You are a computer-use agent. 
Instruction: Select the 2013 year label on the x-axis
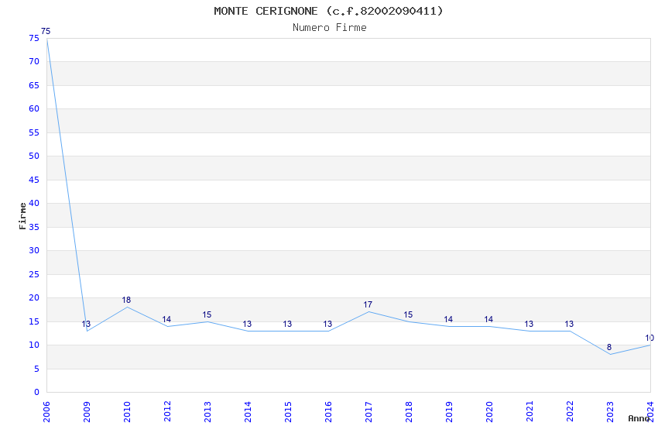[x=207, y=412]
